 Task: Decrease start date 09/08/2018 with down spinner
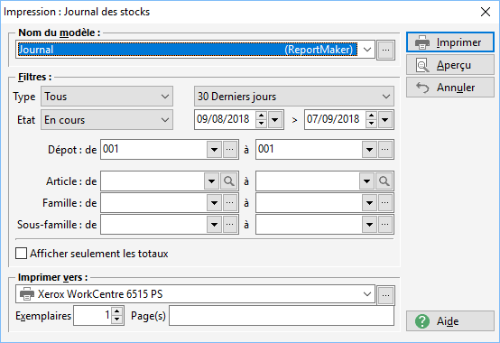(x=261, y=124)
